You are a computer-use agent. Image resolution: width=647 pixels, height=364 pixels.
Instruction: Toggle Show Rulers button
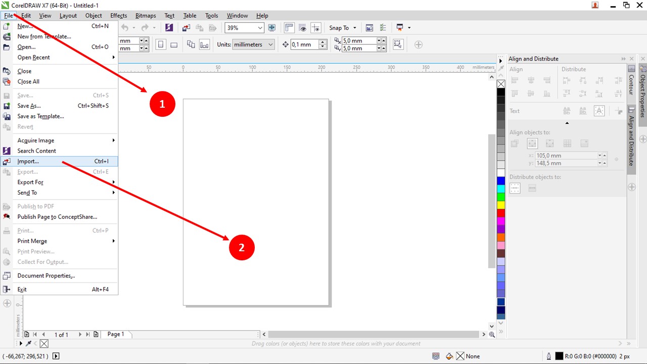point(290,28)
